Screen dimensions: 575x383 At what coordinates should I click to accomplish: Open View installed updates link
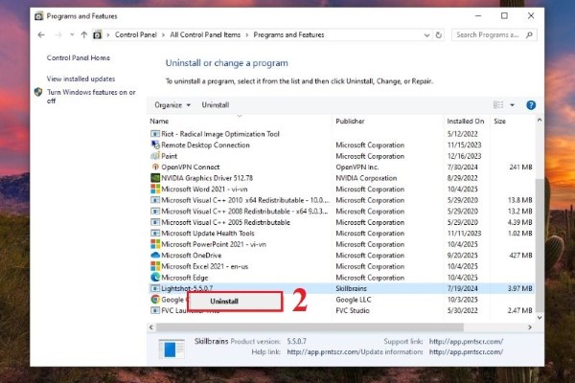80,79
